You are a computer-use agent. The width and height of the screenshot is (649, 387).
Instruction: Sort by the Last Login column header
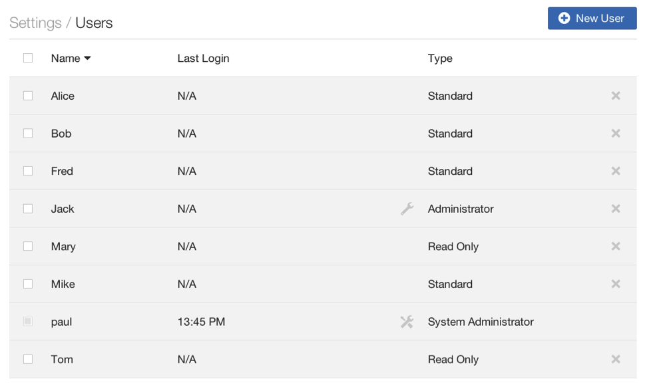(203, 59)
